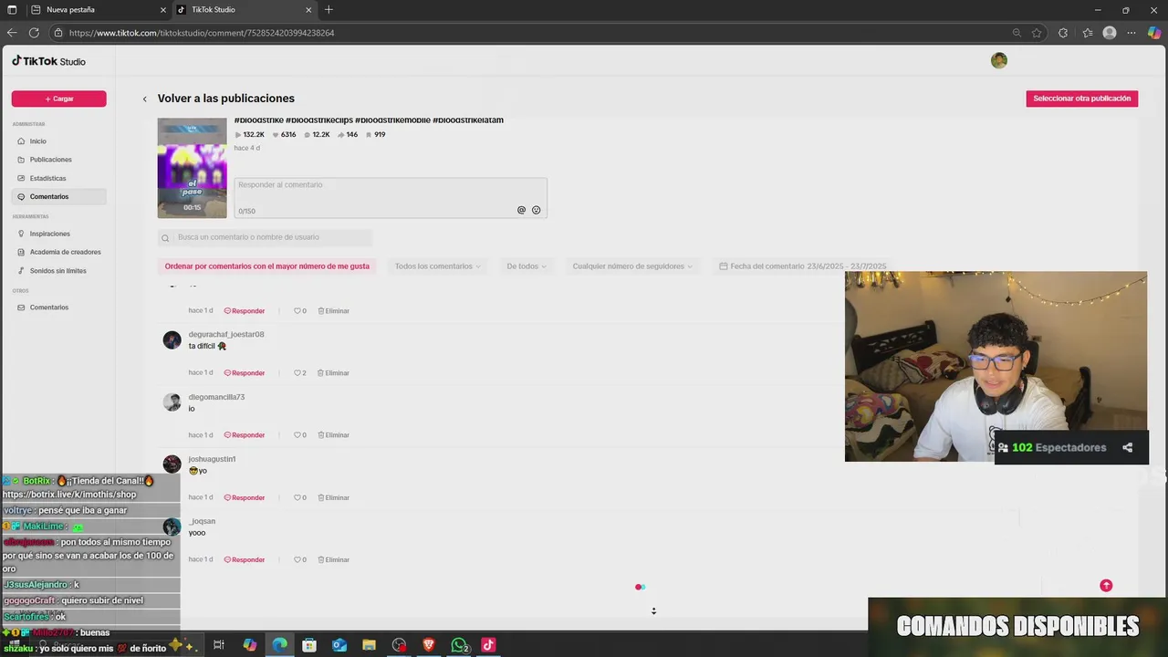The height and width of the screenshot is (657, 1168).
Task: Reload the page with the refresh icon
Action: click(x=34, y=33)
